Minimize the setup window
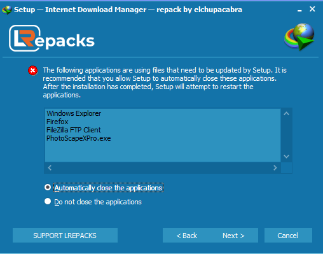Screen dimensions: 323x254 pyautogui.click(x=299, y=10)
